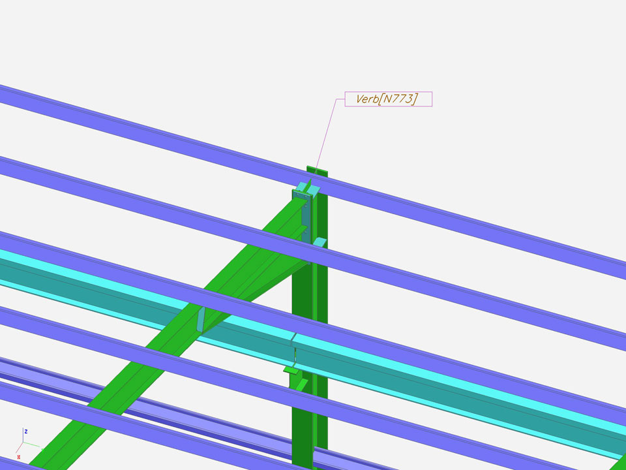The image size is (626, 470).
Task: Click the green Y axis line of triad
Action: click(33, 448)
